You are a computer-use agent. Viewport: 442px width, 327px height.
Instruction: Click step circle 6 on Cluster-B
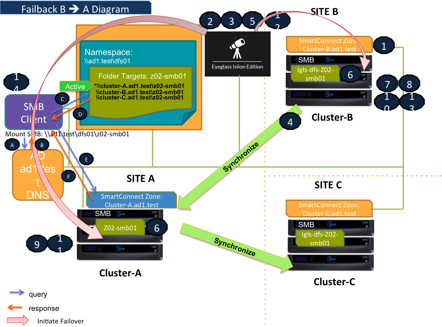(350, 74)
